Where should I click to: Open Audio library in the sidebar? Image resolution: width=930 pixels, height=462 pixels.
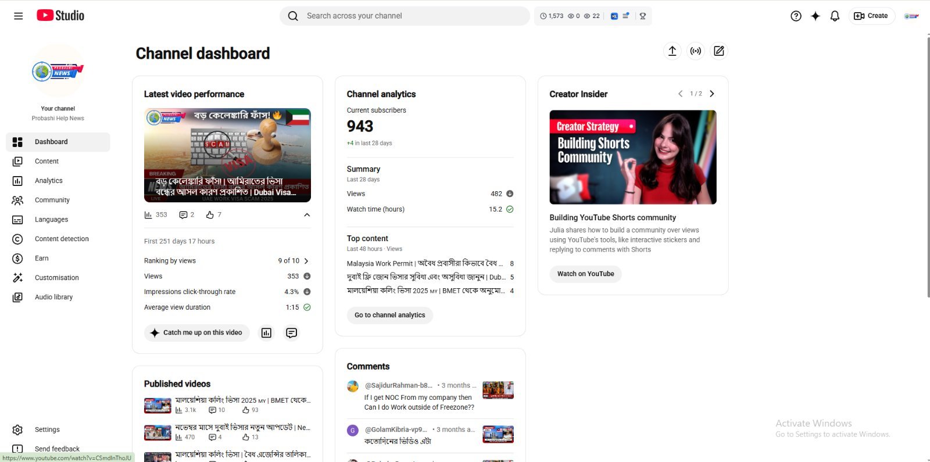(58, 297)
